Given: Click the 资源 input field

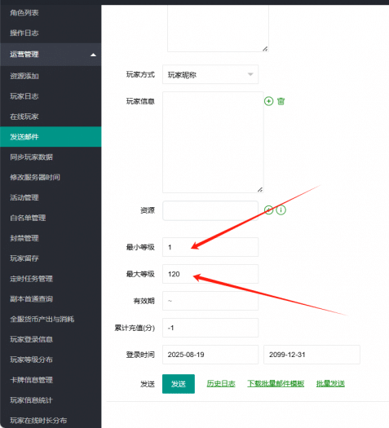Looking at the screenshot, I should tap(210, 210).
